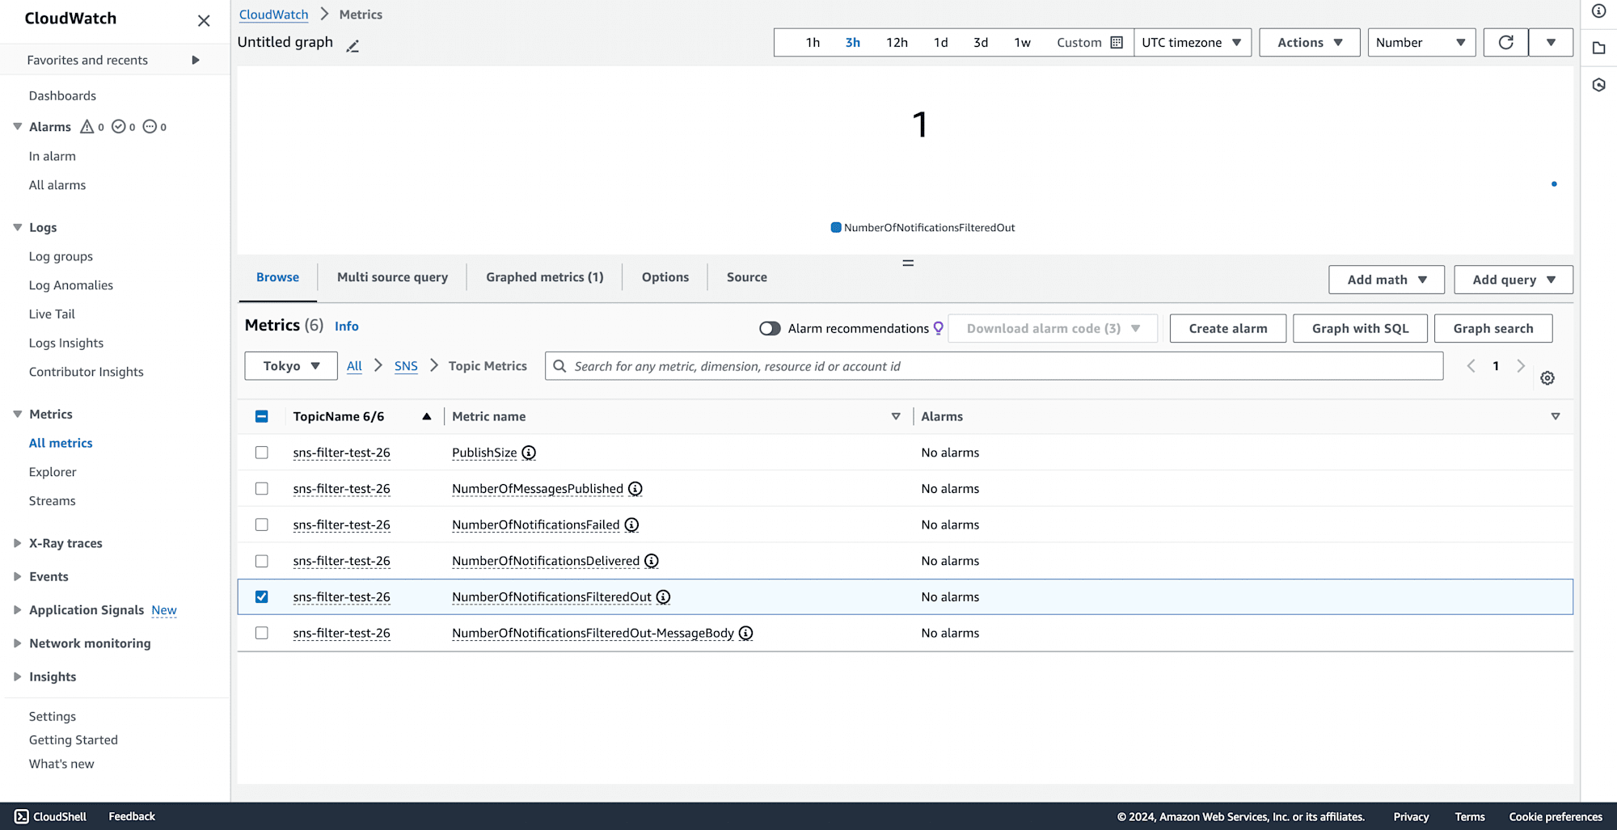The width and height of the screenshot is (1617, 830).
Task: Click the in-alarm warning triangle icon
Action: 87,126
